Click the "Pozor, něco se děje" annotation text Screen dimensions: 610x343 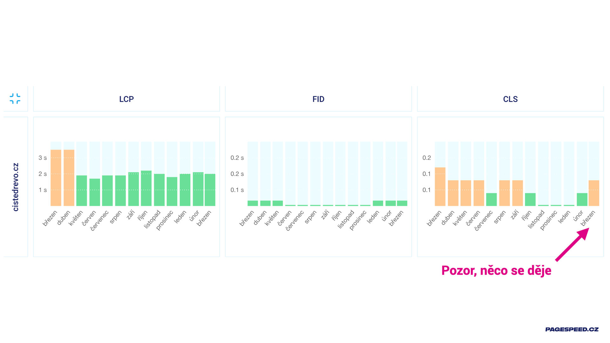click(x=496, y=271)
